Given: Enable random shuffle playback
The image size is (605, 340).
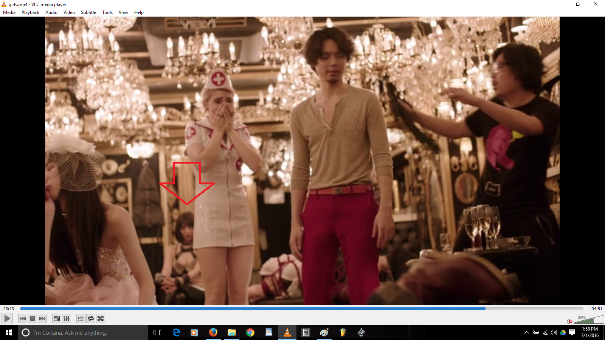Looking at the screenshot, I should 101,318.
